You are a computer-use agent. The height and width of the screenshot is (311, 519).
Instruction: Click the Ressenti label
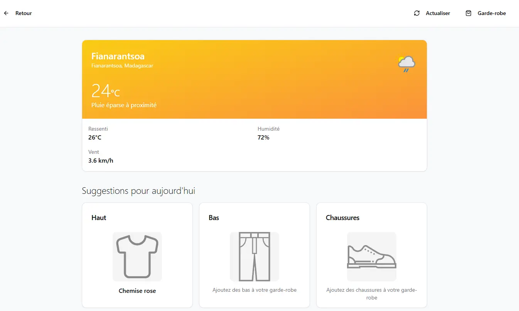[98, 129]
